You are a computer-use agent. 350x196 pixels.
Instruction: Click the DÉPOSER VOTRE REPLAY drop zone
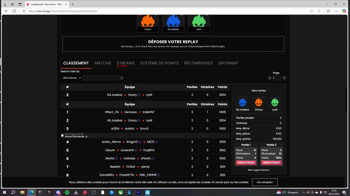coord(173,44)
